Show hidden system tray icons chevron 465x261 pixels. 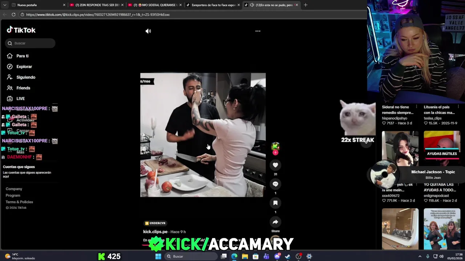420,256
